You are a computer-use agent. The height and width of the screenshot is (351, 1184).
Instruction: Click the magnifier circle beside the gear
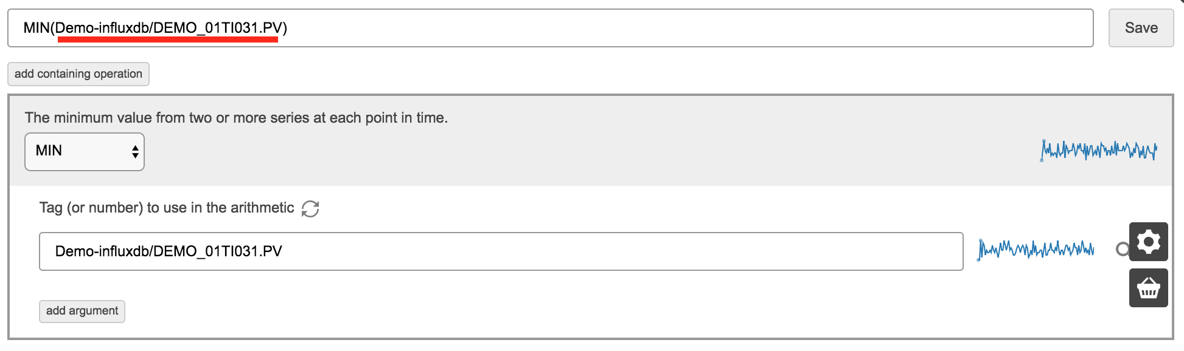1122,249
